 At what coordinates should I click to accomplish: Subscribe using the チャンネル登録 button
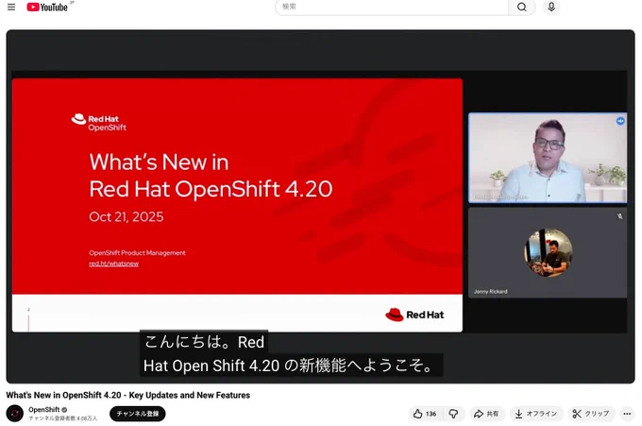point(138,414)
